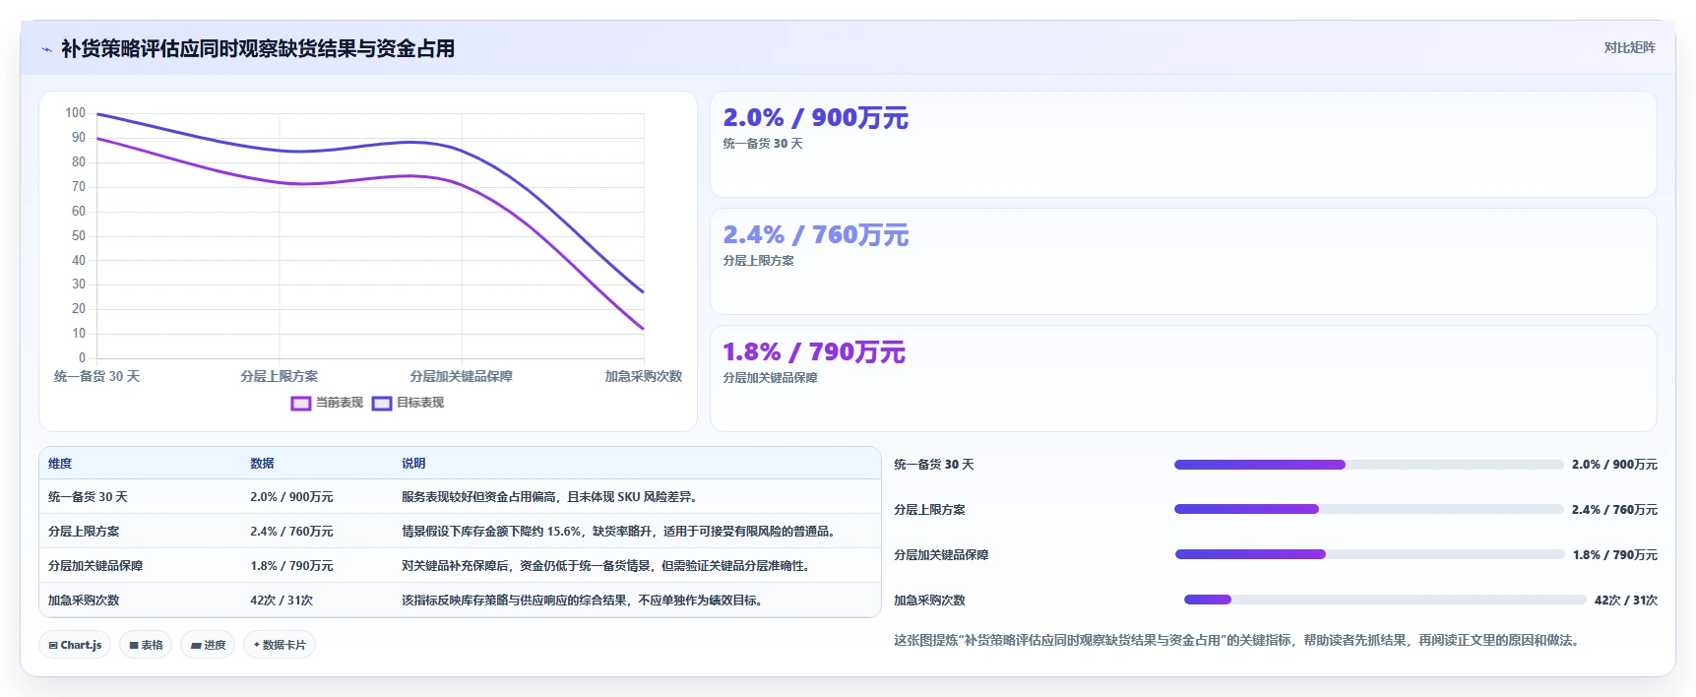The image size is (1696, 697).
Task: Click the description starting 对关键品补充保障后
Action: (x=607, y=566)
